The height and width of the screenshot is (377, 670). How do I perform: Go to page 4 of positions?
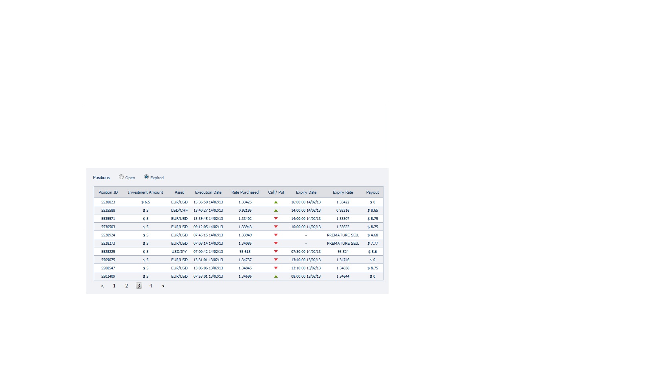151,286
